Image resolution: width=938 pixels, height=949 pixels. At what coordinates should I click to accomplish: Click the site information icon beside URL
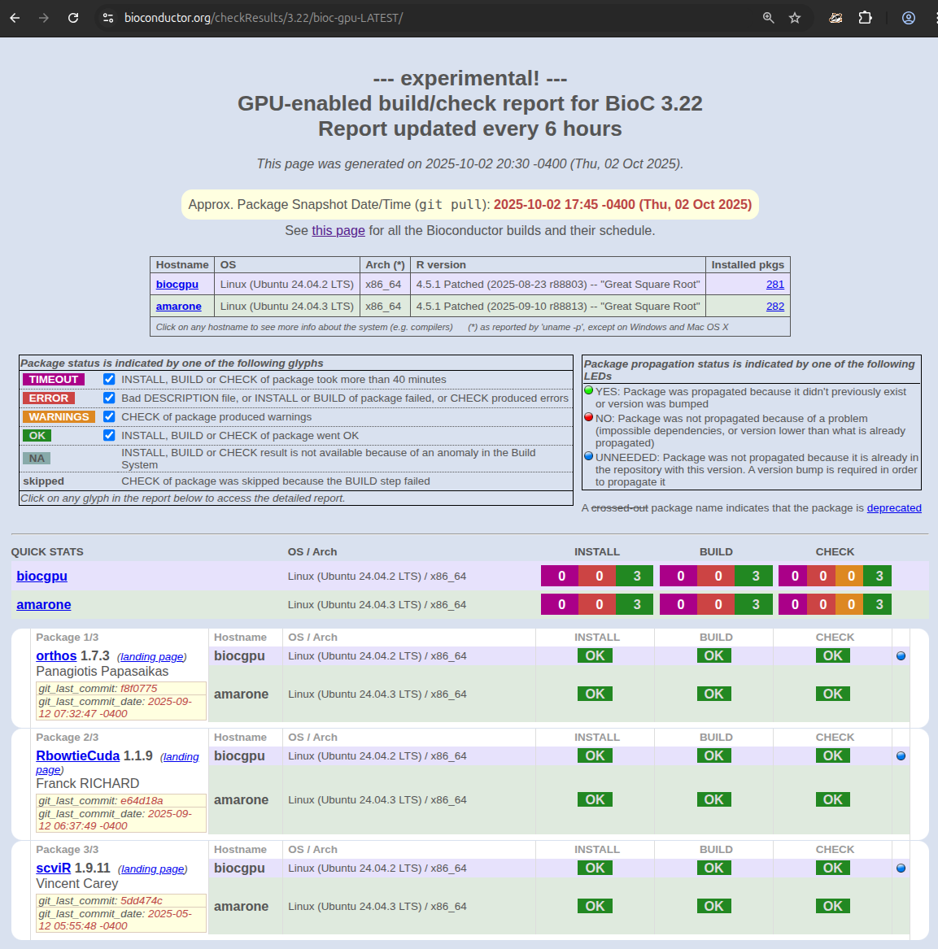coord(108,18)
